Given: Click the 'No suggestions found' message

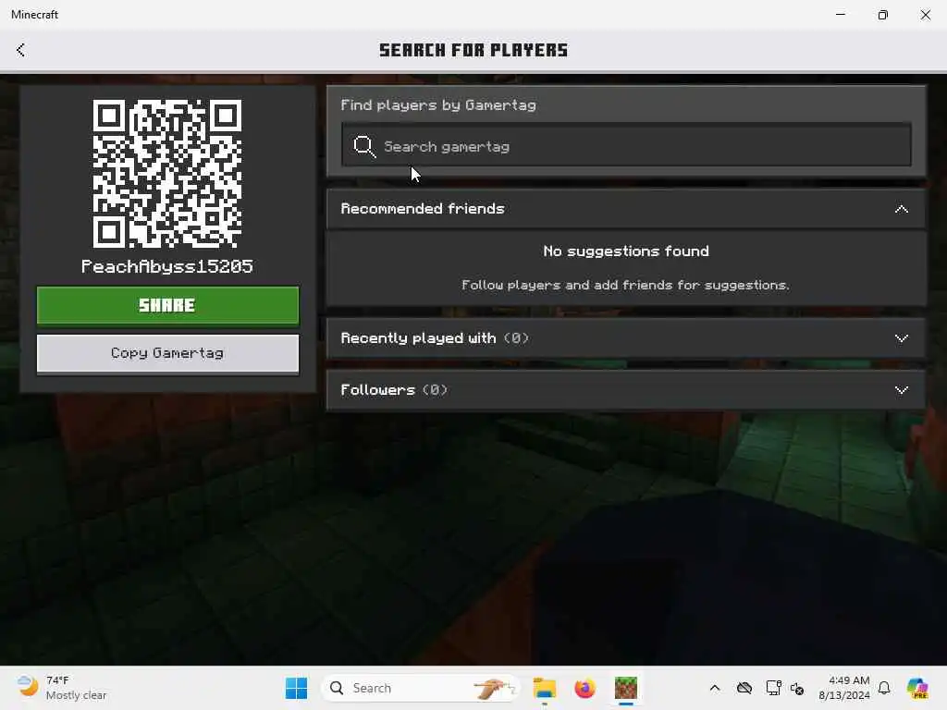Looking at the screenshot, I should pyautogui.click(x=626, y=251).
